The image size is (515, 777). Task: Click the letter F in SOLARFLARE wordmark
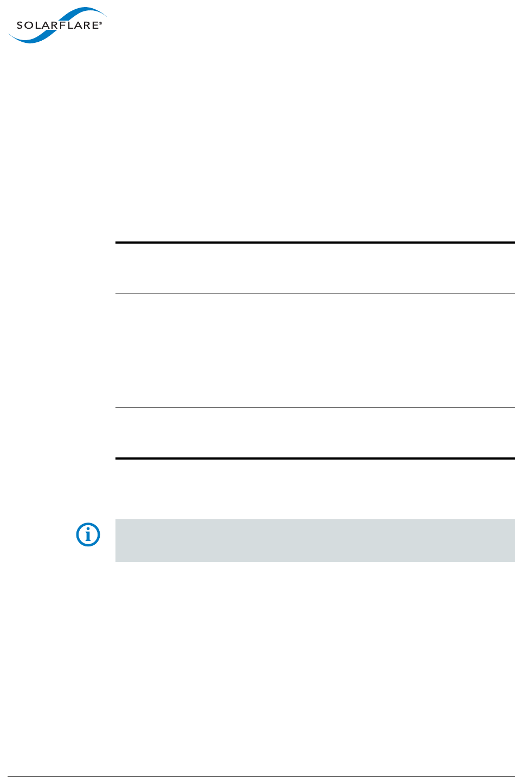pyautogui.click(x=63, y=26)
